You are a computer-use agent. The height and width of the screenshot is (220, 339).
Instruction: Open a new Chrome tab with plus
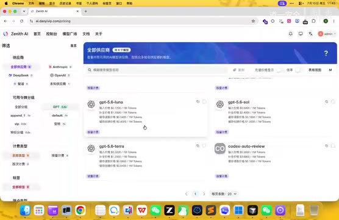85,11
